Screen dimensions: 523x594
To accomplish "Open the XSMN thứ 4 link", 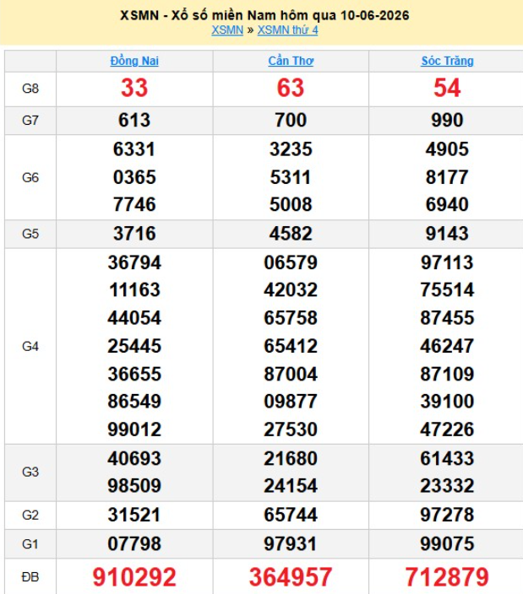I will [x=288, y=30].
